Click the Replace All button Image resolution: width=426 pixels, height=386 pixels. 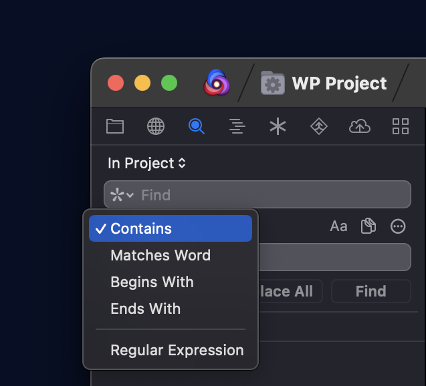point(290,291)
